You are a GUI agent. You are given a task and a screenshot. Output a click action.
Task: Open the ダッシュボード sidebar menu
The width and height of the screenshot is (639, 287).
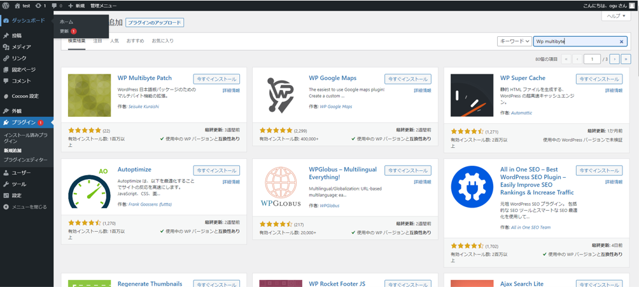27,20
